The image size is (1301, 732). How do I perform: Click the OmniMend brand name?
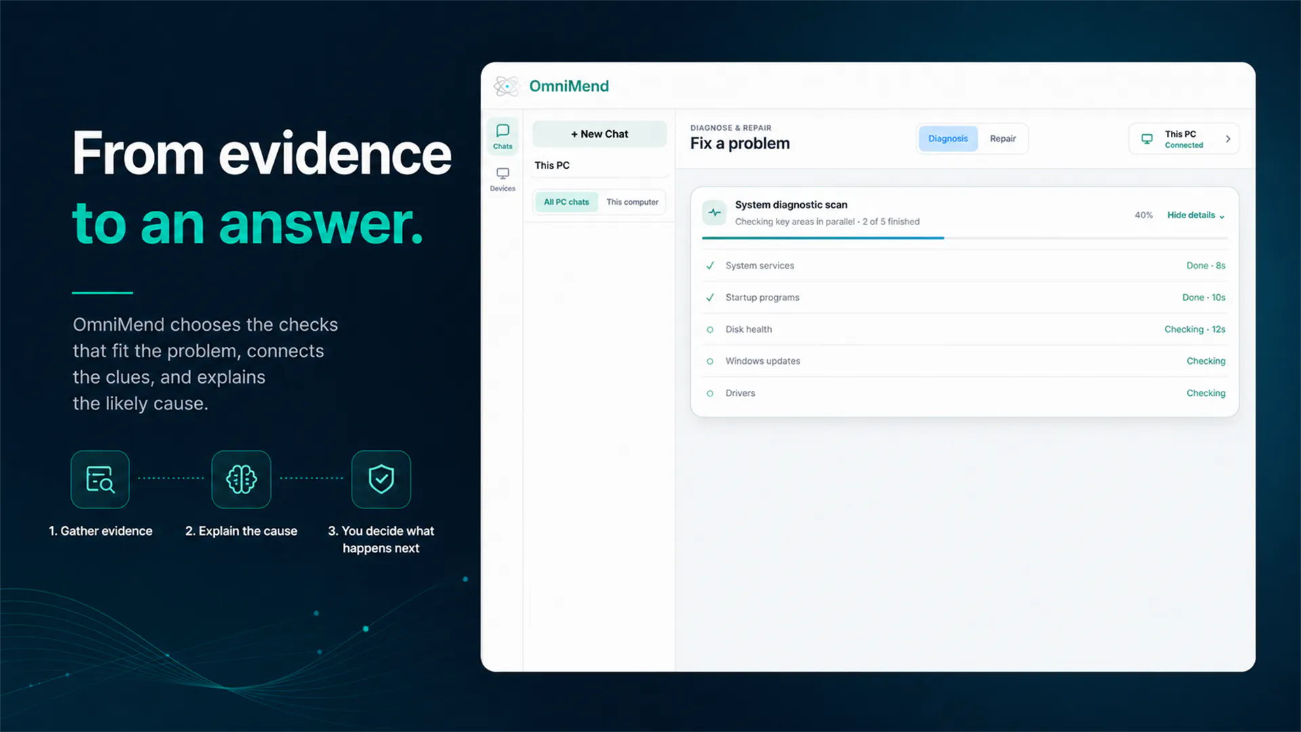pos(569,86)
